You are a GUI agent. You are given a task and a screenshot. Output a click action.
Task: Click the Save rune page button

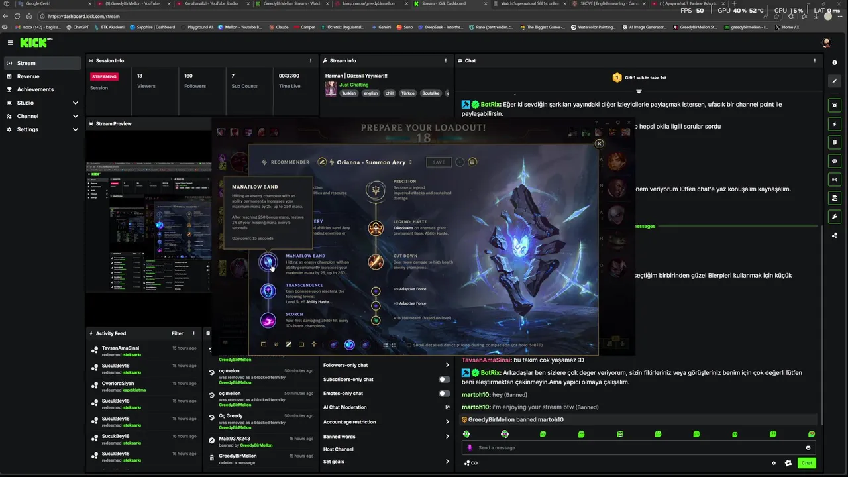point(439,162)
